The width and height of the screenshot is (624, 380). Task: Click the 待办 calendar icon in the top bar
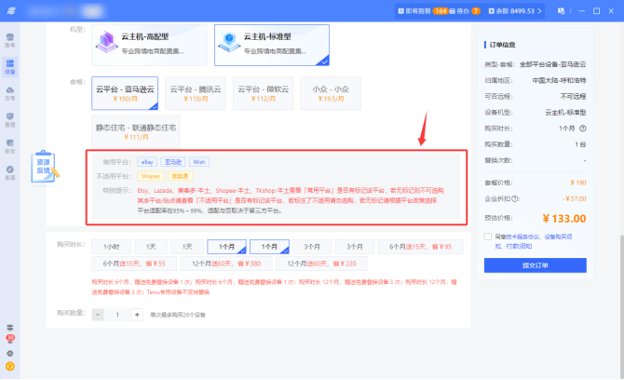tap(453, 11)
